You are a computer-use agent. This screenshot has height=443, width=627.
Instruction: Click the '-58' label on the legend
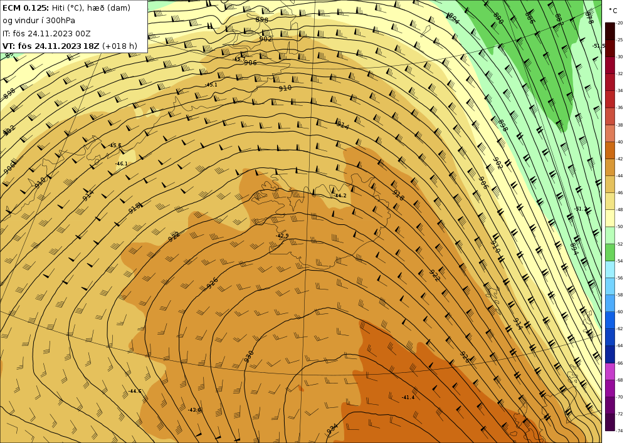click(619, 294)
